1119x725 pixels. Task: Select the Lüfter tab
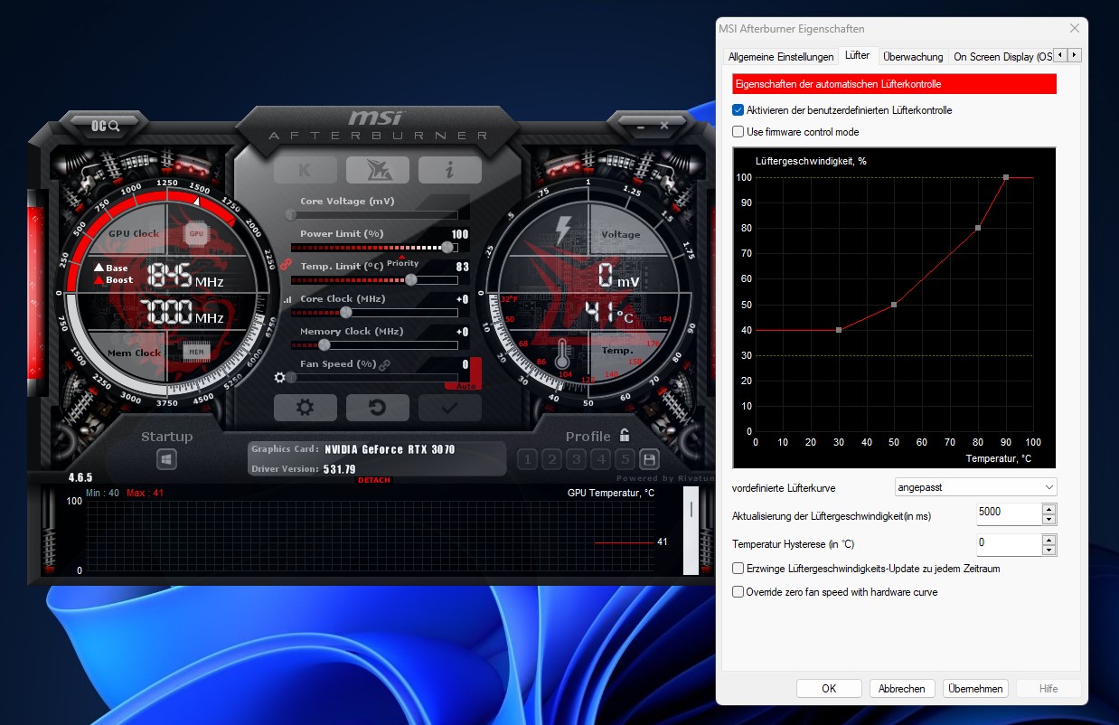(x=857, y=55)
